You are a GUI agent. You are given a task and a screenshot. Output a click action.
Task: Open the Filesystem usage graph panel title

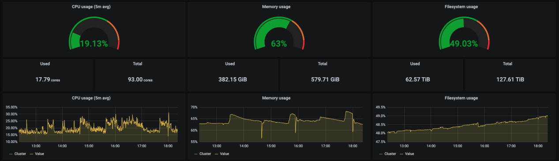[x=461, y=98]
